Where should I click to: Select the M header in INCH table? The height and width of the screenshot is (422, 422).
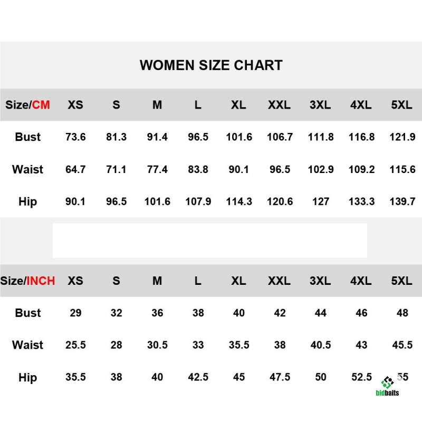(157, 281)
